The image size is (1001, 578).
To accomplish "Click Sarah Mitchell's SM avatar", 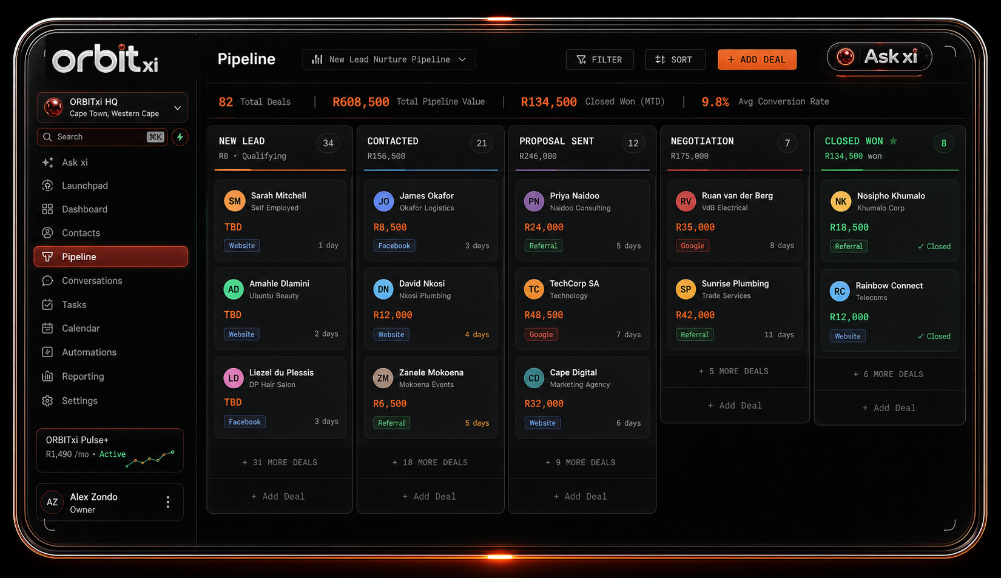I will [x=235, y=201].
